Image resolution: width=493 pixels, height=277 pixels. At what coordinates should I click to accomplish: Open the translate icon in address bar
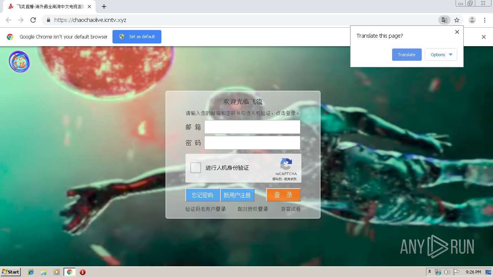coord(444,20)
